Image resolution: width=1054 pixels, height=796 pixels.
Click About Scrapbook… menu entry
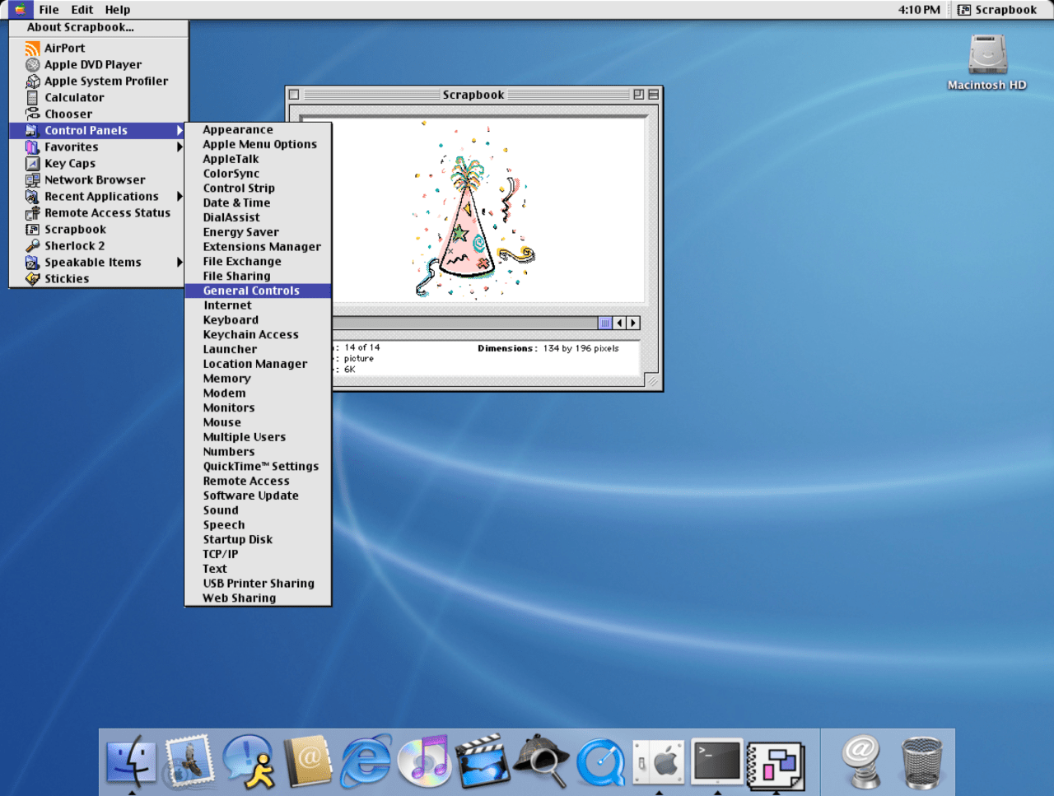[x=80, y=27]
